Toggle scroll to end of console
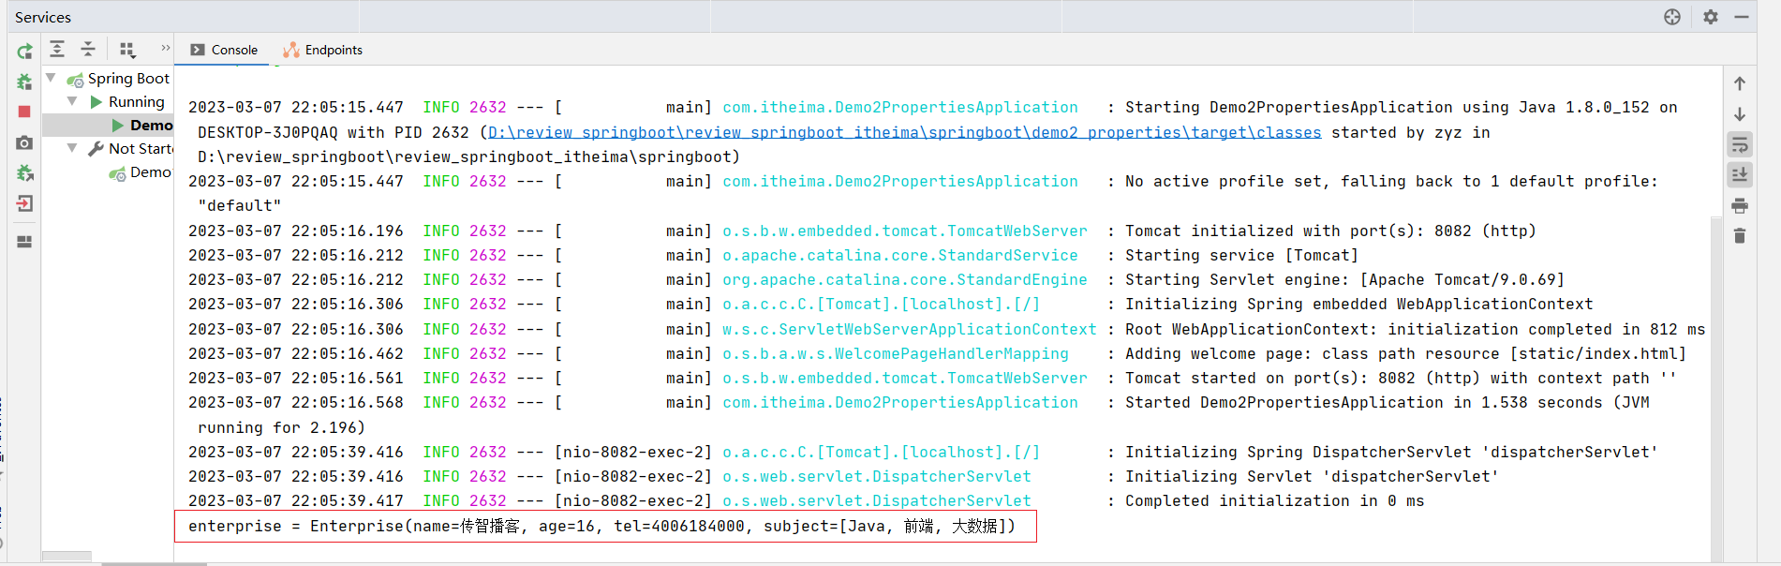This screenshot has width=1781, height=566. tap(1740, 174)
